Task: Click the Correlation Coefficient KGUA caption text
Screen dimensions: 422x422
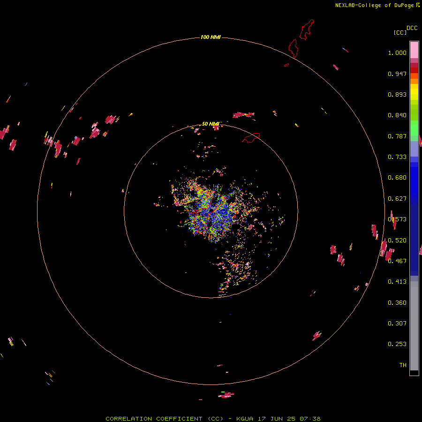Action: 213,419
